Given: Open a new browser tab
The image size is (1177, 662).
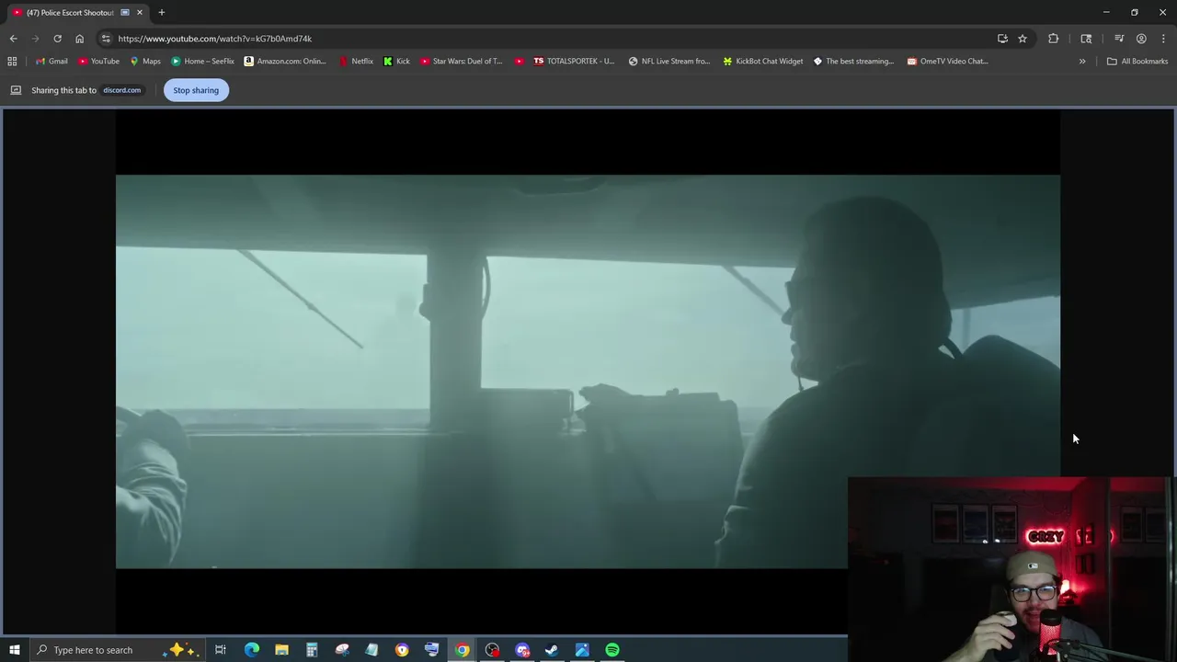Looking at the screenshot, I should [x=161, y=13].
